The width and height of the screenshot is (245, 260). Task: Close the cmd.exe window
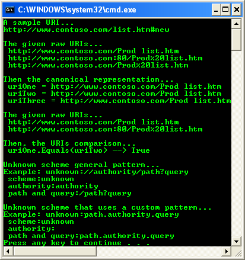pyautogui.click(x=237, y=9)
